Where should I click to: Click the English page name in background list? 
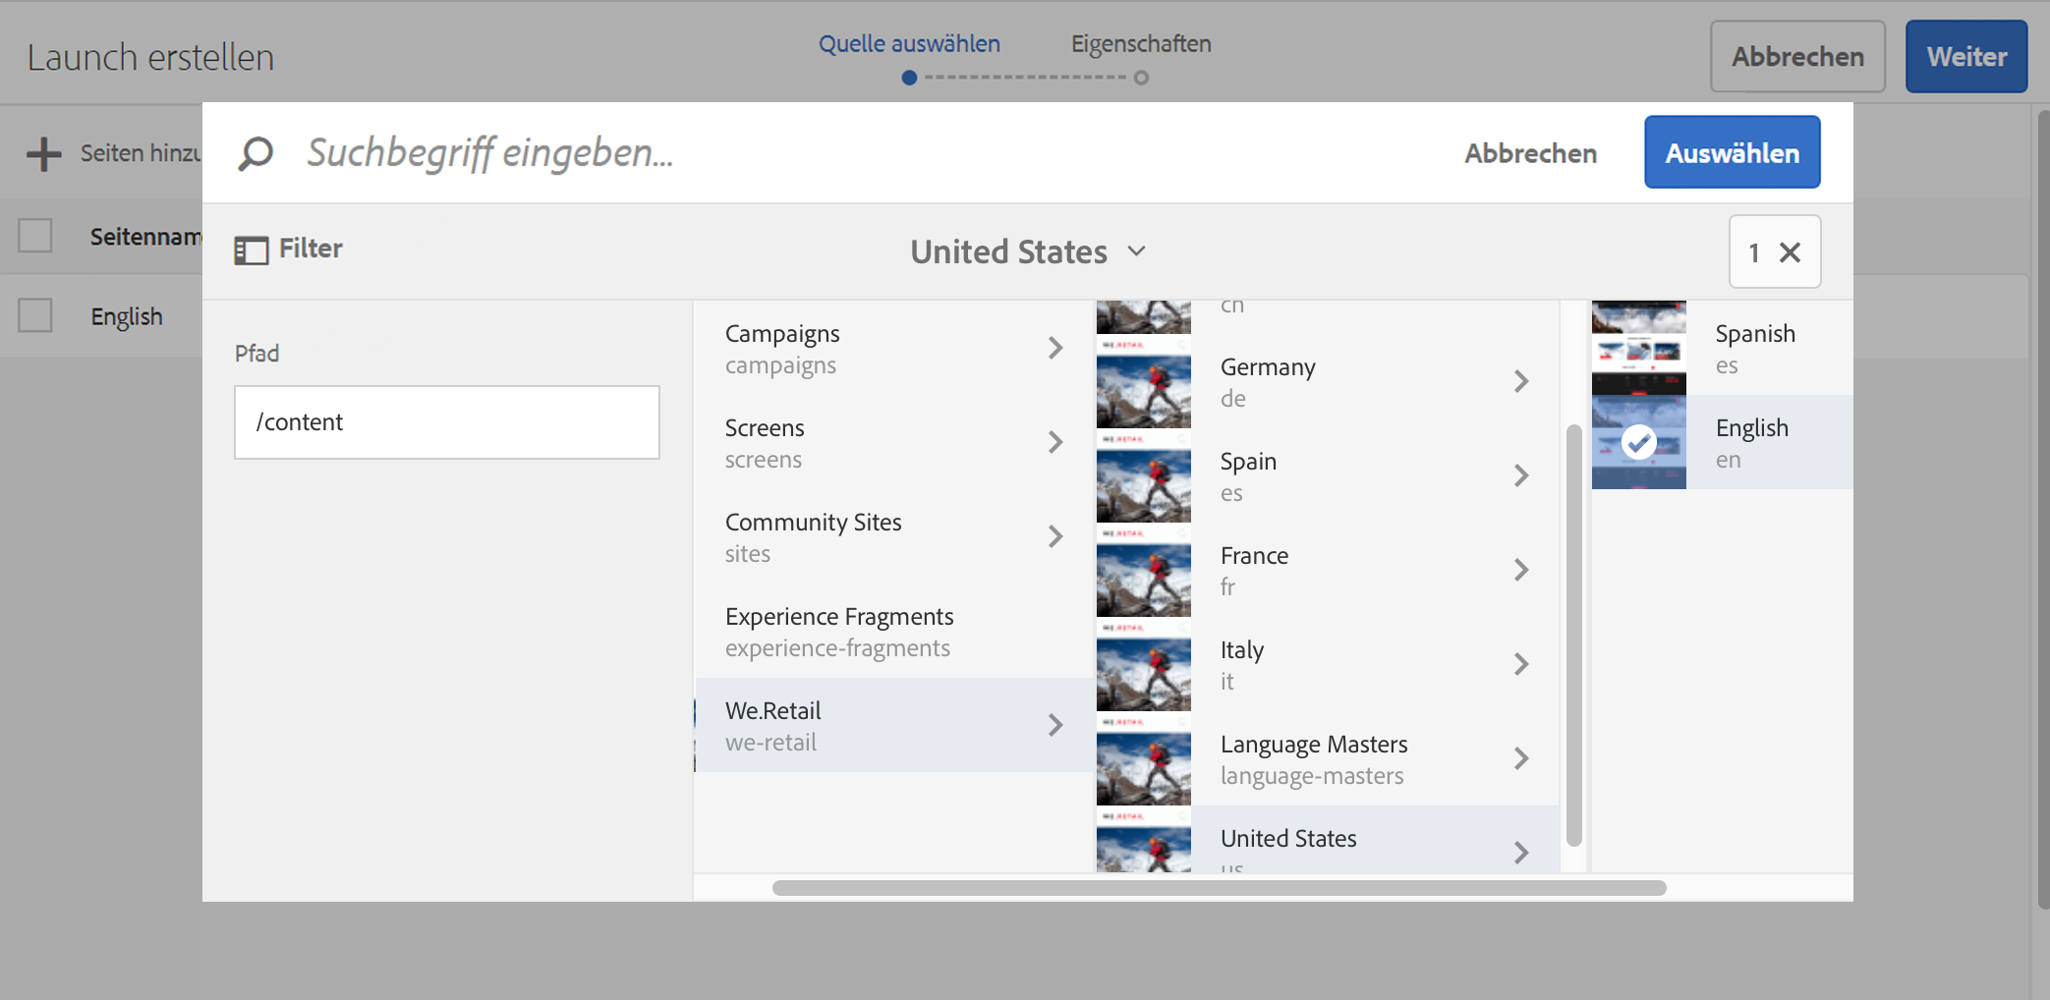[127, 316]
